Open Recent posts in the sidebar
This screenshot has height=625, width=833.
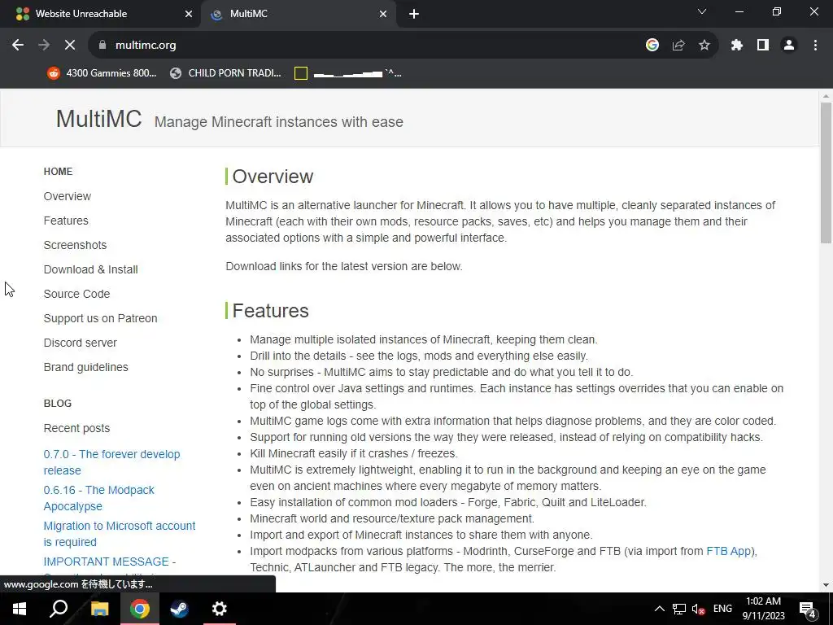point(76,428)
